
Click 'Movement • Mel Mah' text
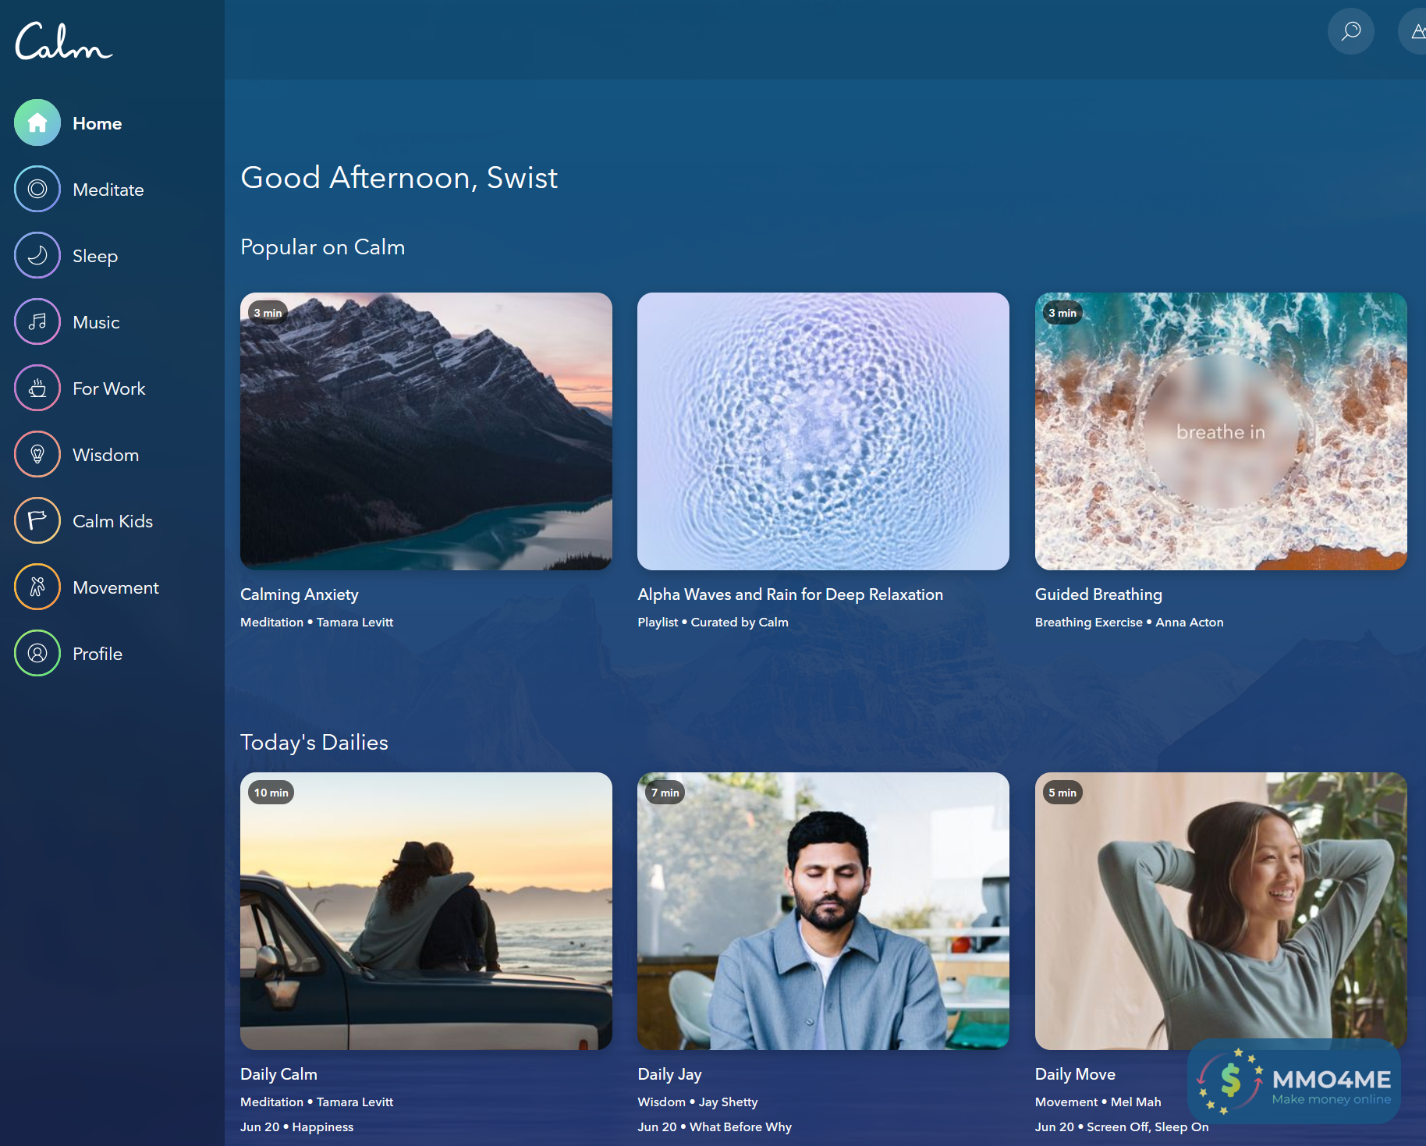tap(1098, 1102)
